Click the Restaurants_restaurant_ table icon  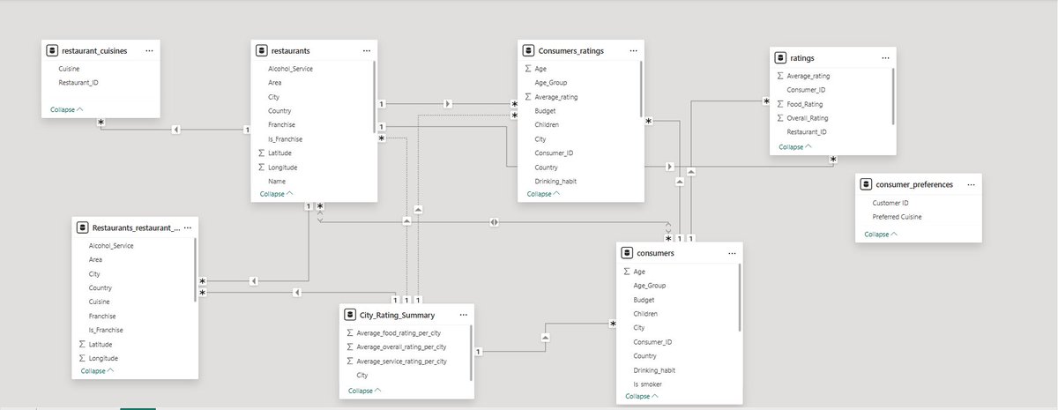click(83, 227)
